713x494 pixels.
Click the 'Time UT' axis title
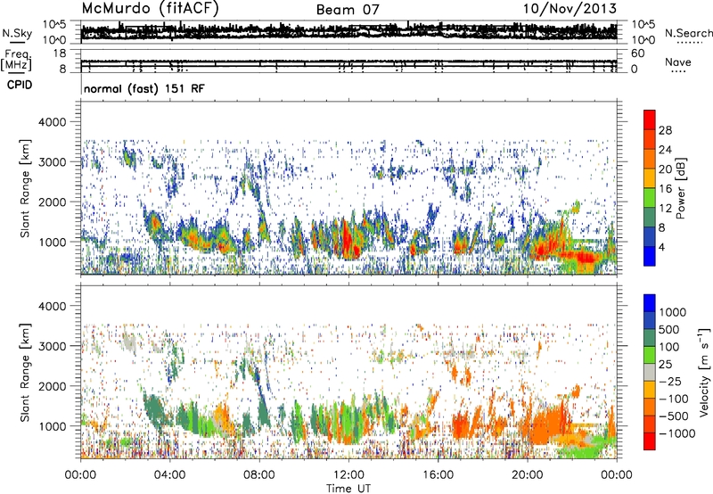[x=348, y=489]
